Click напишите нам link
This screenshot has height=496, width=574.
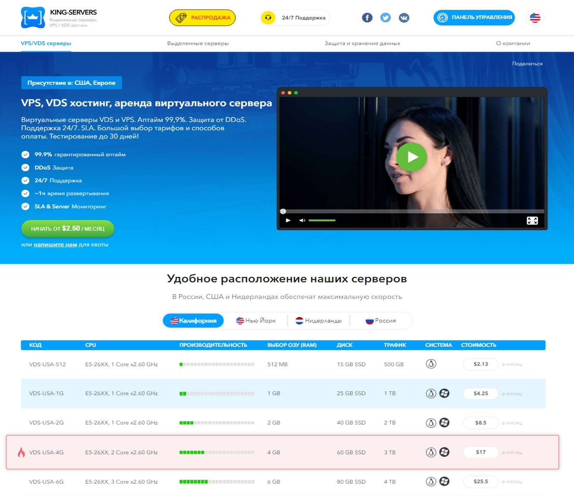tap(55, 245)
